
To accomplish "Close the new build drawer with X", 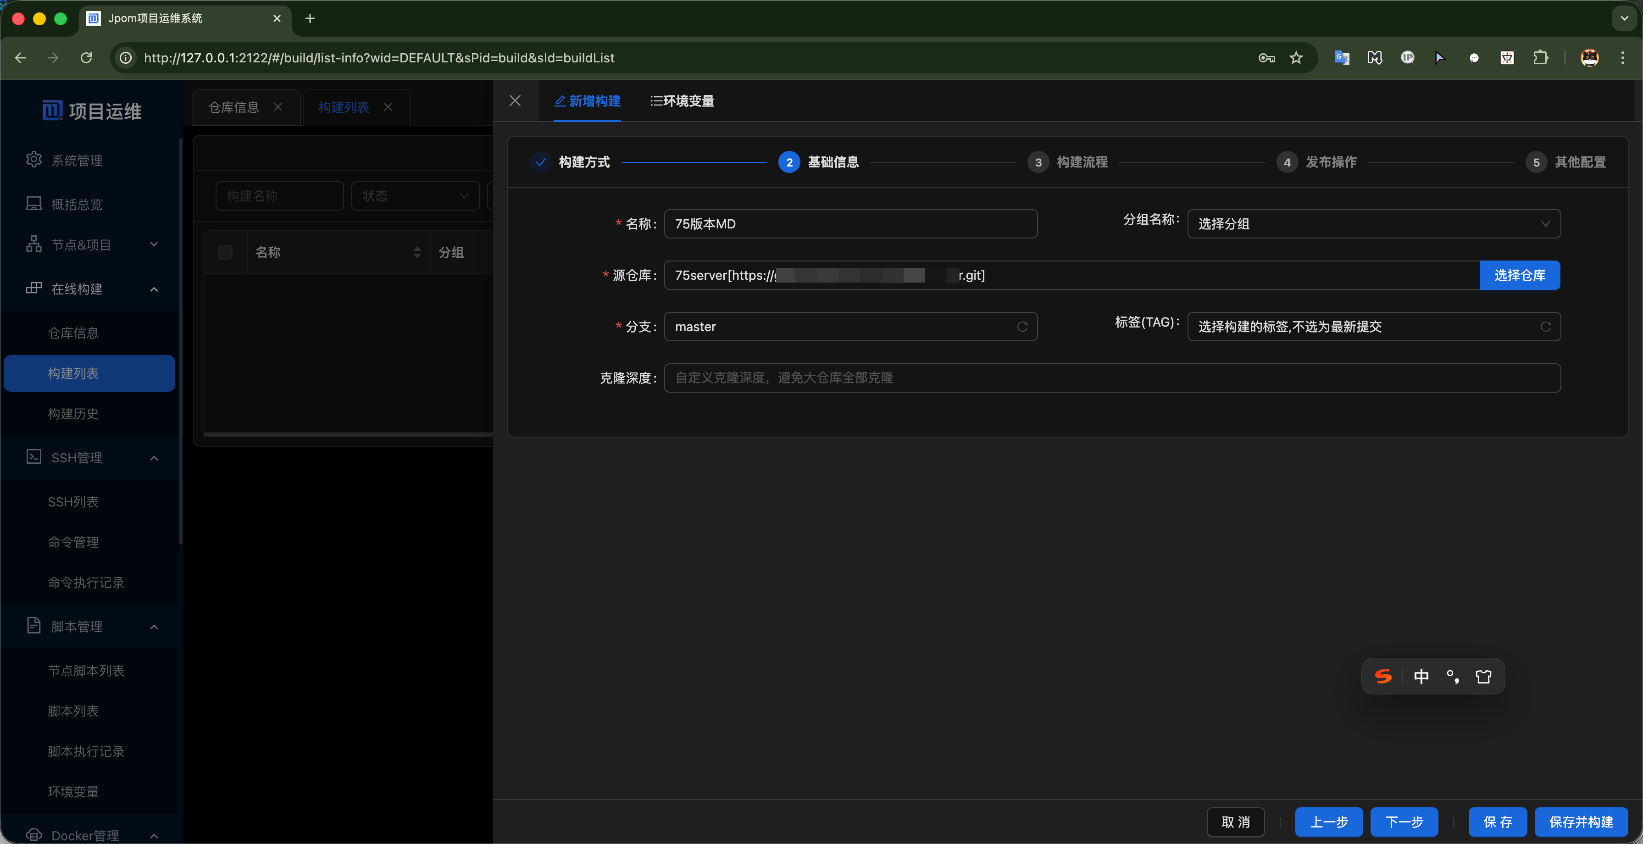I will point(515,101).
